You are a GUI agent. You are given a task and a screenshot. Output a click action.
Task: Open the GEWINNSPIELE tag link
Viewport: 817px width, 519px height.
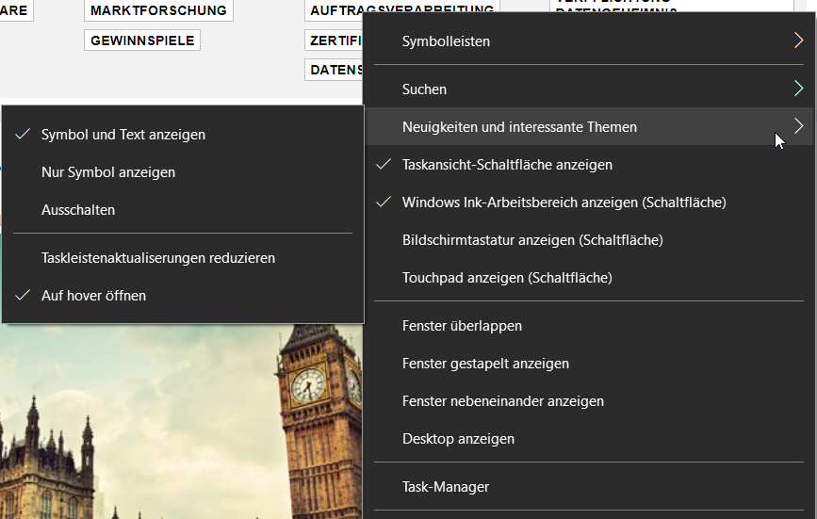click(142, 41)
